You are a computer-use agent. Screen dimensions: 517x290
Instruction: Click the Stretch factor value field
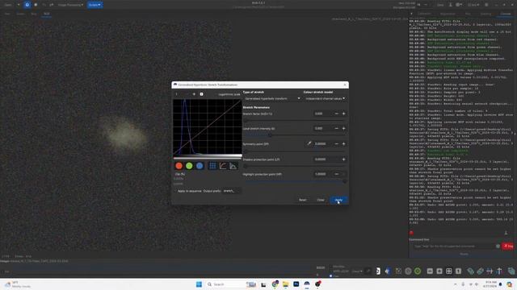click(x=322, y=114)
